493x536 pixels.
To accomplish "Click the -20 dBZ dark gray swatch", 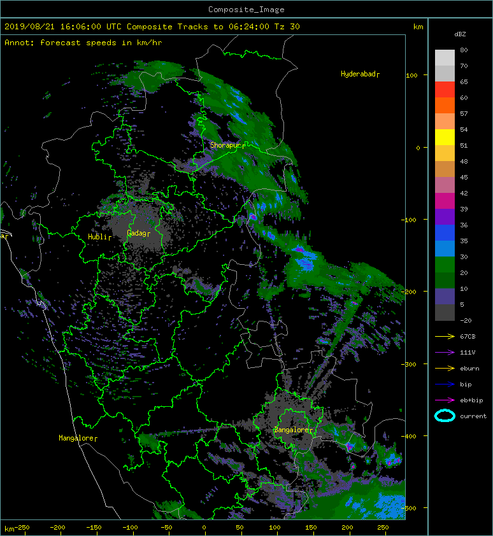I will coord(445,312).
